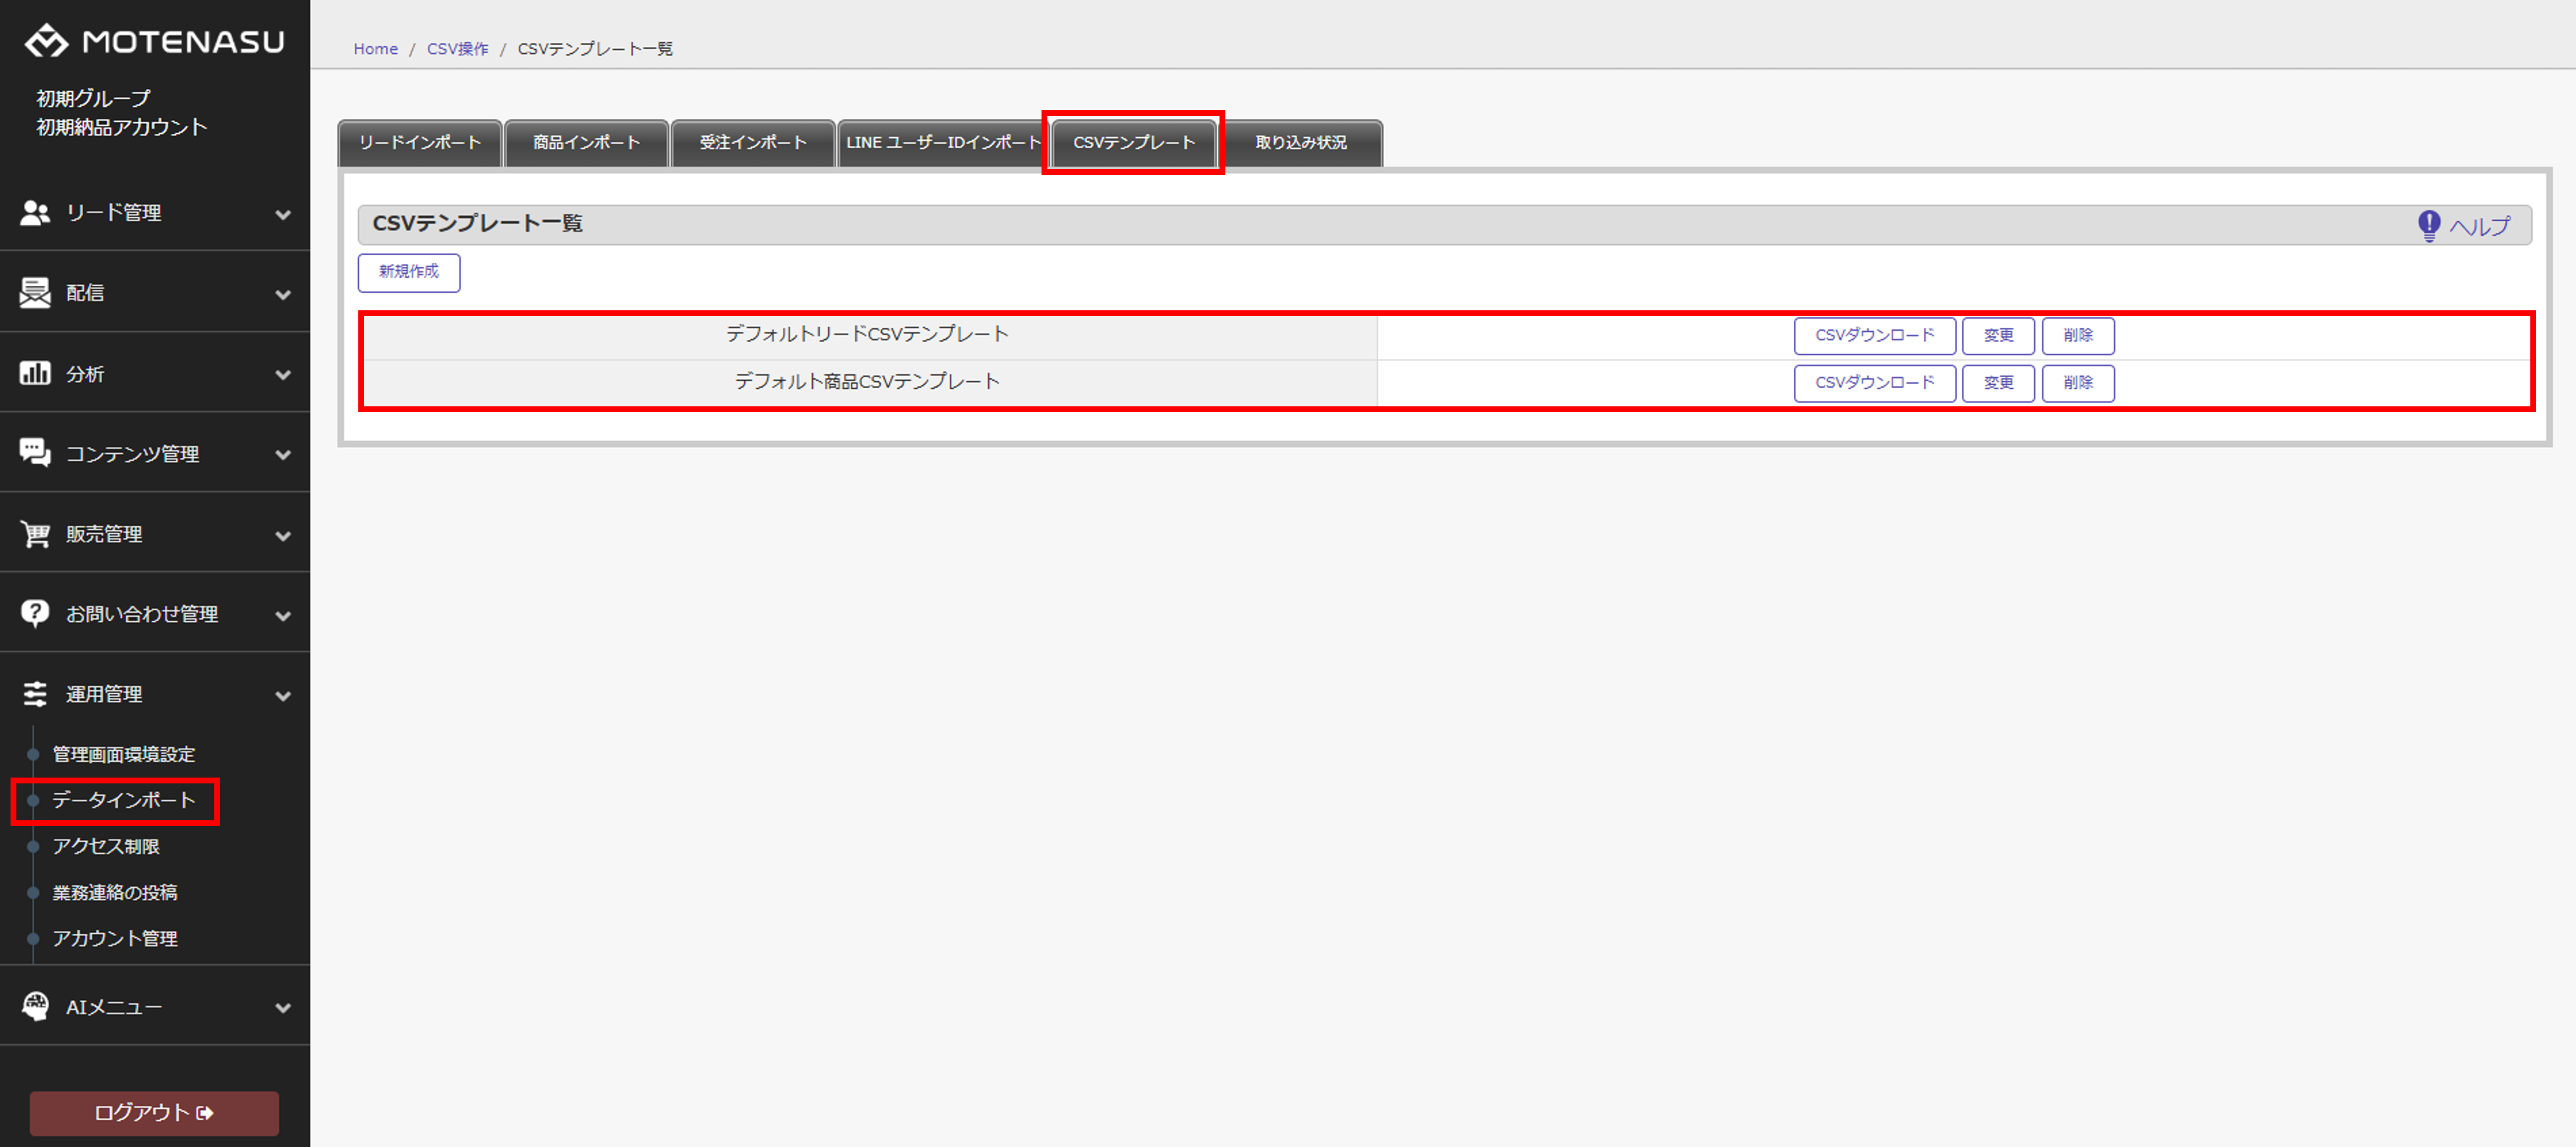This screenshot has width=2576, height=1147.
Task: Click the AI brain icon for AIメニュー
Action: point(35,1006)
